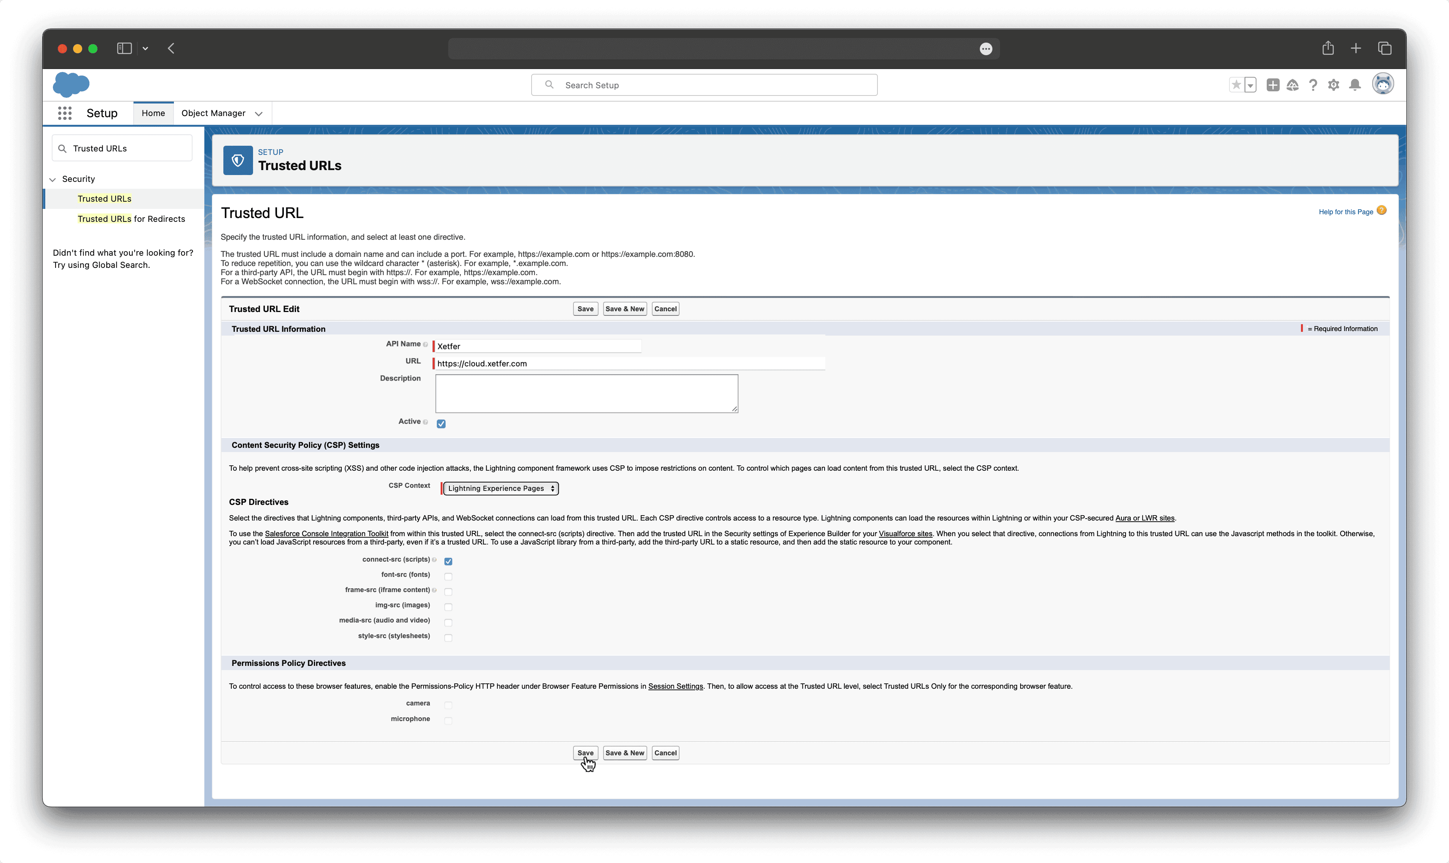1449x863 pixels.
Task: Open the Aura or LWR sites link
Action: click(1145, 518)
